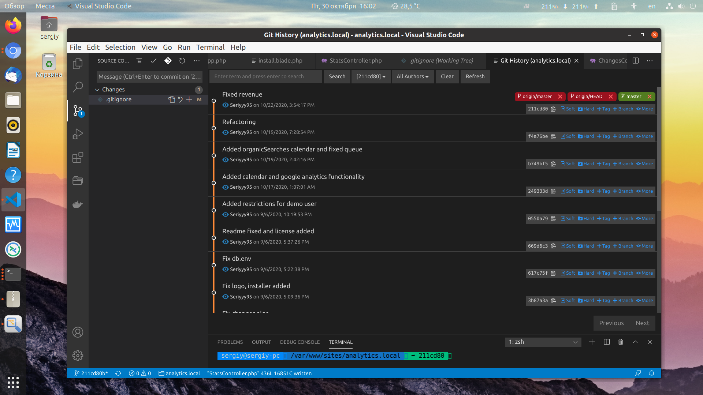Click the Git History search term field

click(x=265, y=76)
